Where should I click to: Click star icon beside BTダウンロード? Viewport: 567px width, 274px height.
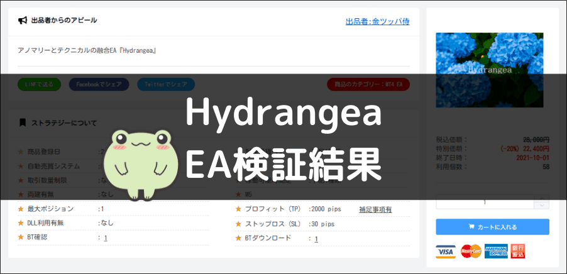click(x=238, y=238)
